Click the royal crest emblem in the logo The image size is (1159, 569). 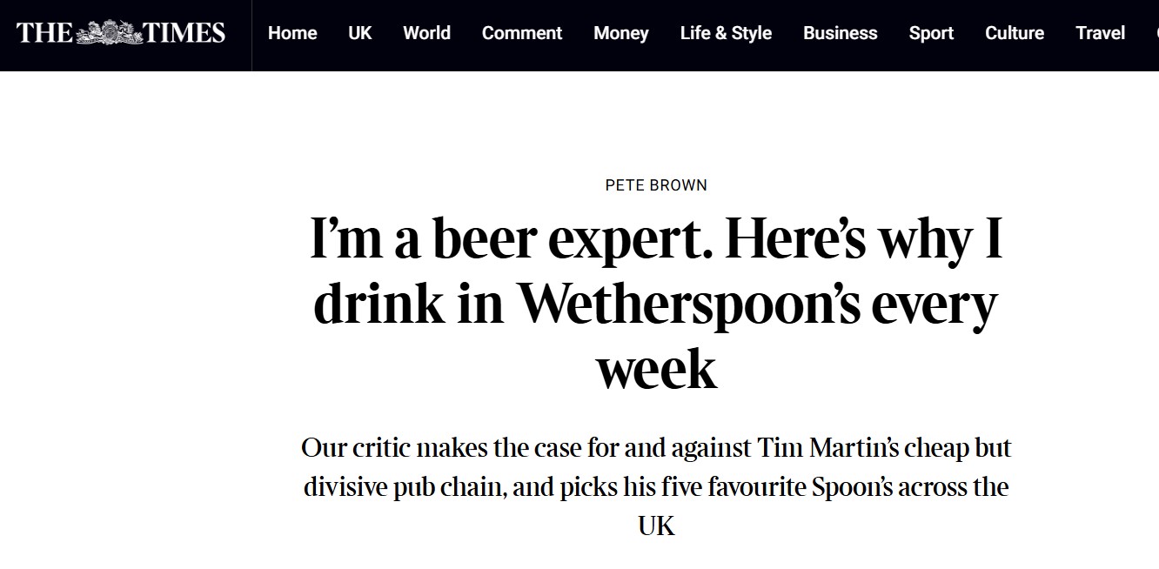[x=110, y=33]
